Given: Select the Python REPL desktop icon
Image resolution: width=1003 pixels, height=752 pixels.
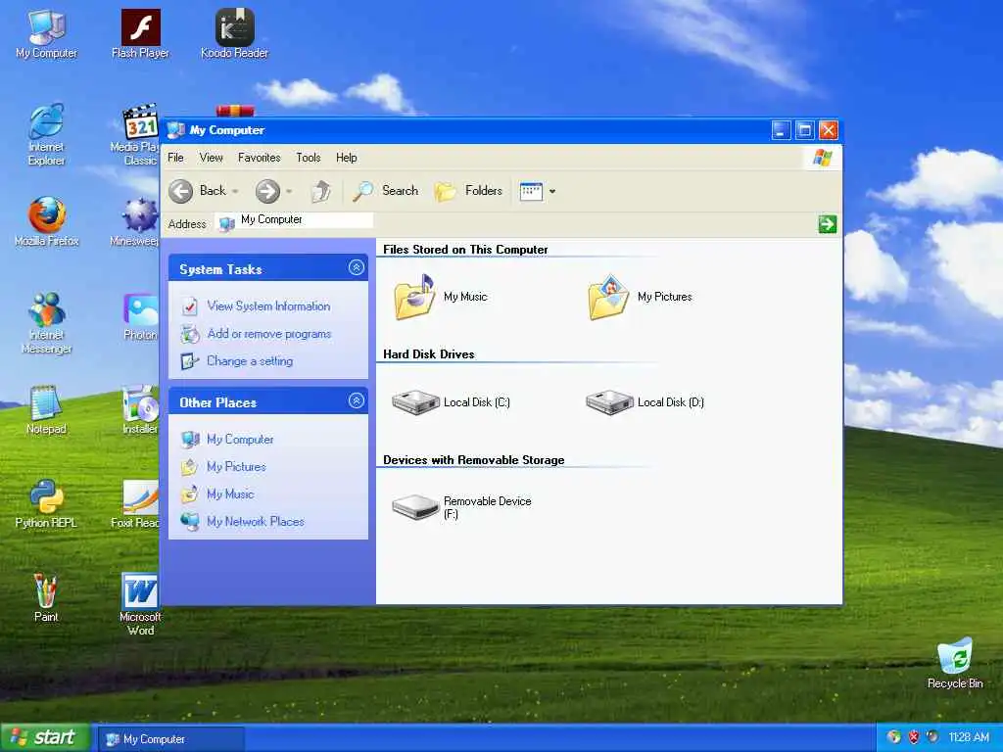Looking at the screenshot, I should [46, 503].
